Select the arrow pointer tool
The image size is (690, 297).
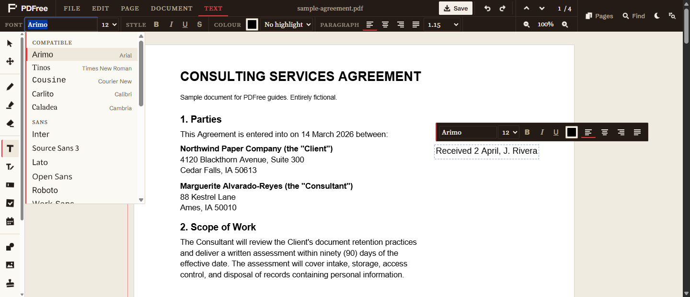click(x=10, y=44)
